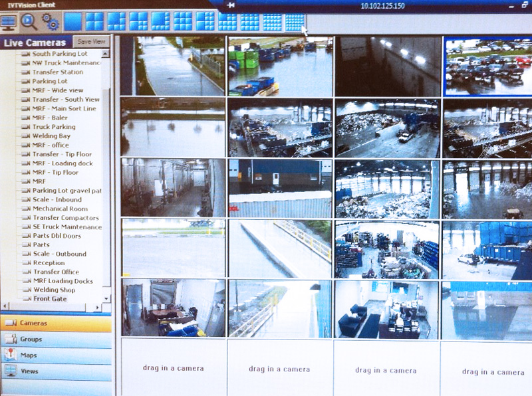Viewport: 532px width, 396px height.
Task: Click the monitor icon in the toolbar
Action: (9, 22)
